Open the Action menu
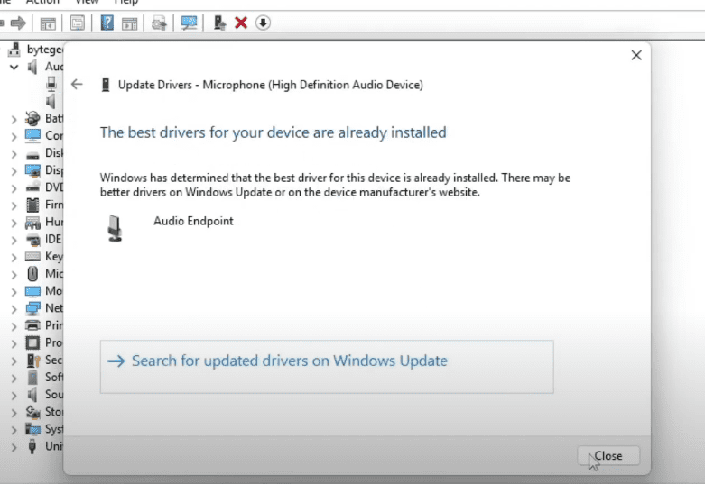The height and width of the screenshot is (484, 705). point(42,3)
